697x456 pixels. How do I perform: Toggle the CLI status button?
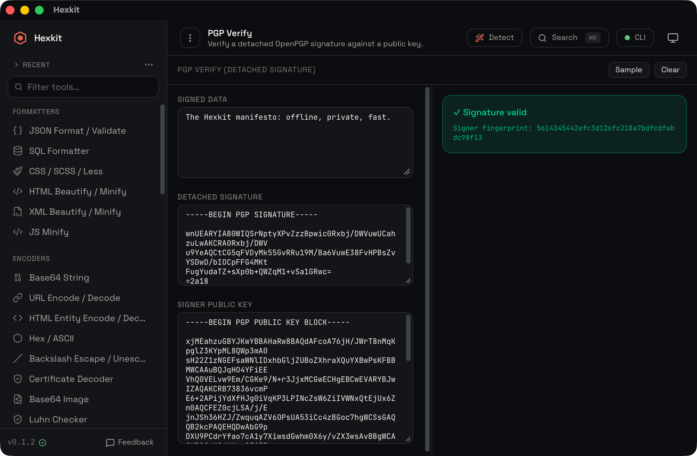635,38
